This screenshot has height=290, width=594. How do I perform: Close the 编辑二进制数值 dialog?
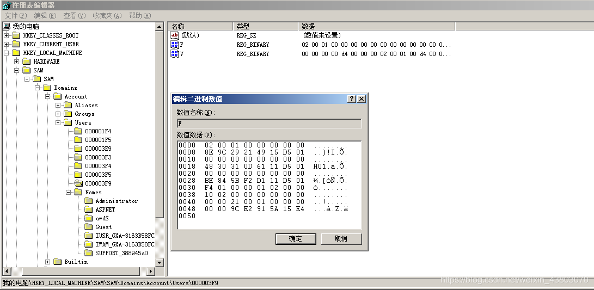coord(362,99)
